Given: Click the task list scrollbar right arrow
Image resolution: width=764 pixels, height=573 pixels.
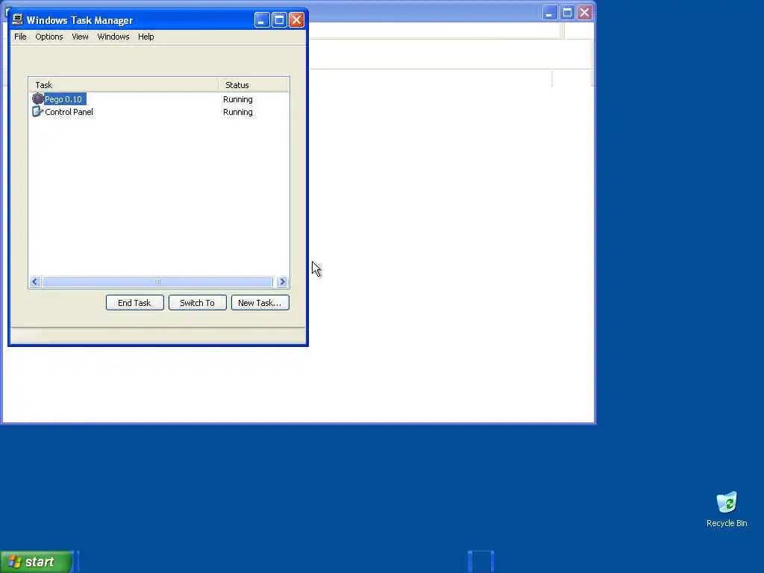Looking at the screenshot, I should click(x=282, y=281).
